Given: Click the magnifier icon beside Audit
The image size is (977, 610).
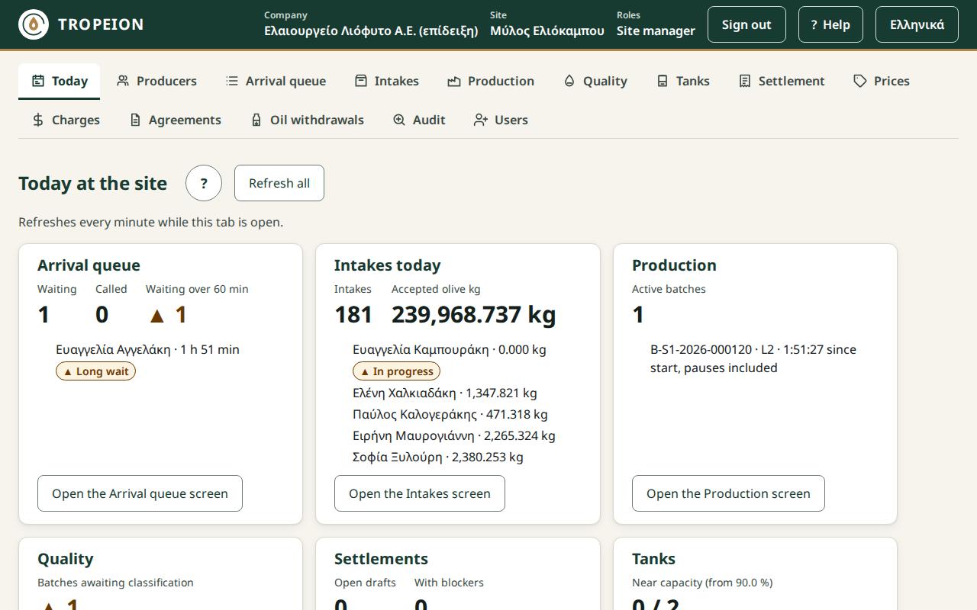Looking at the screenshot, I should click(x=399, y=120).
